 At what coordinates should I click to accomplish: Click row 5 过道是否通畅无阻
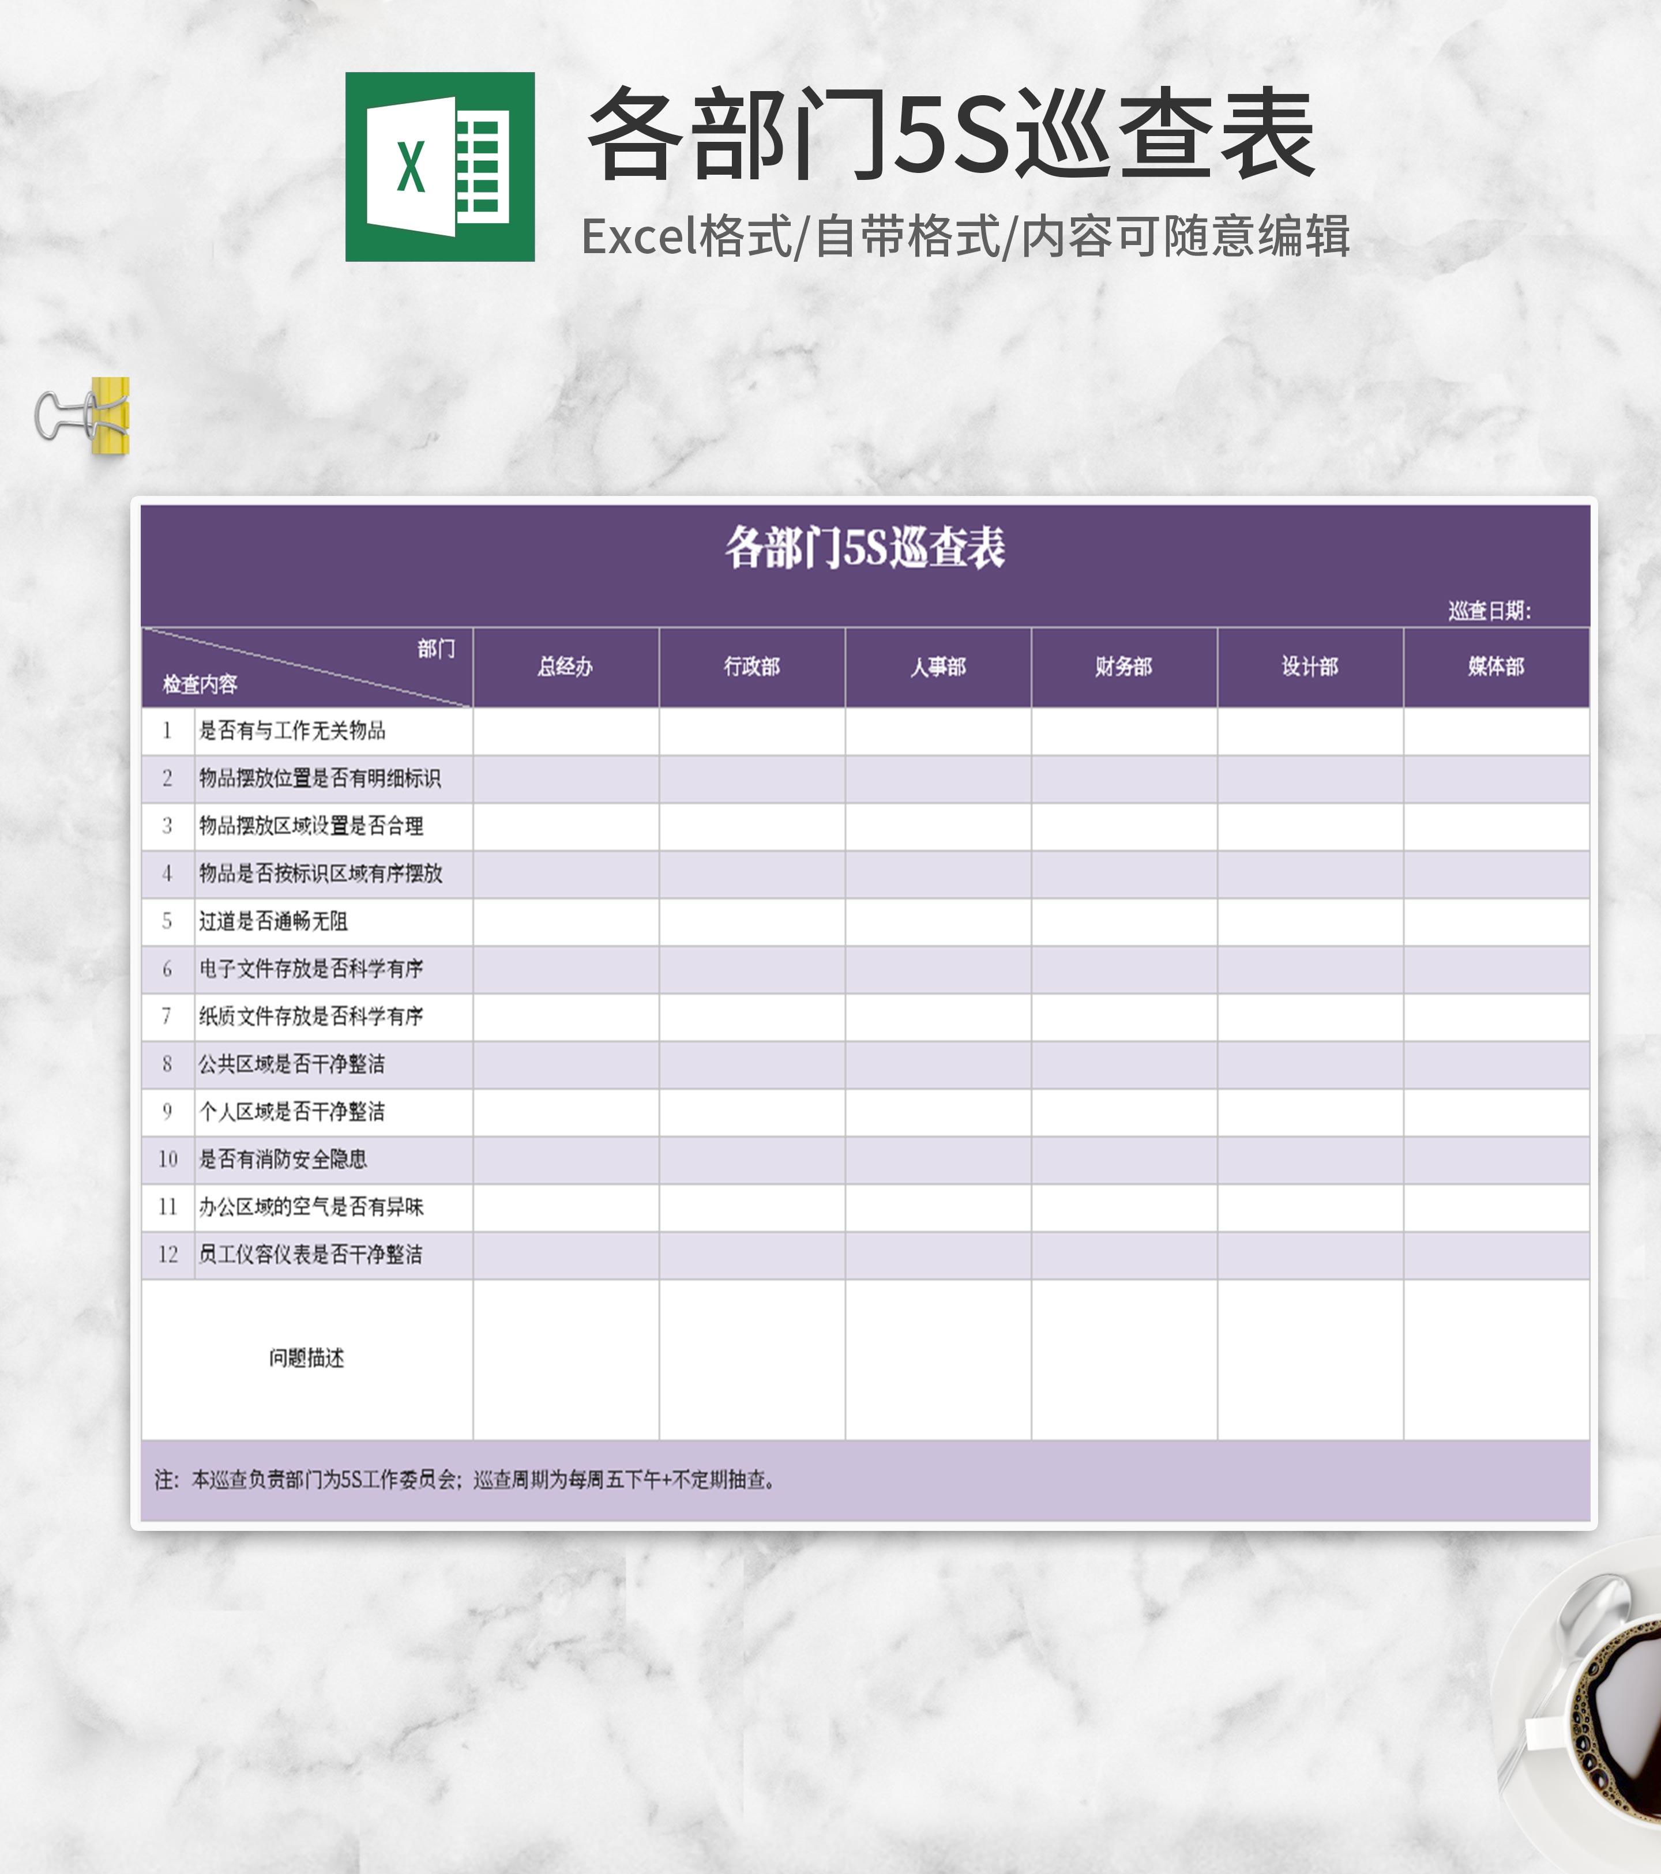point(273,921)
